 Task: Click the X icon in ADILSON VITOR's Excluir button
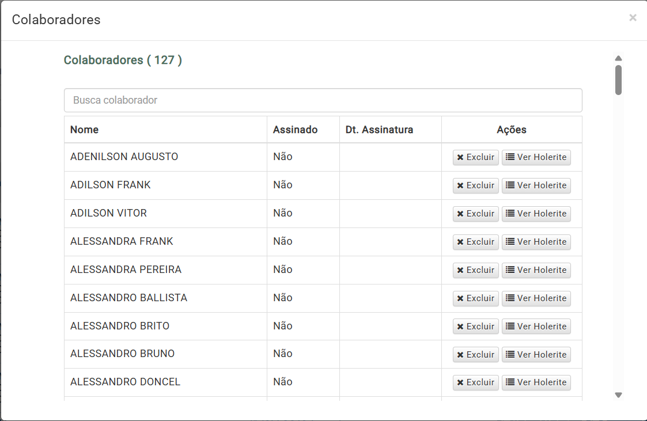(460, 214)
